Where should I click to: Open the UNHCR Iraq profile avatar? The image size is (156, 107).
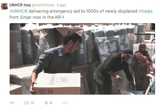pyautogui.click(x=4, y=6)
